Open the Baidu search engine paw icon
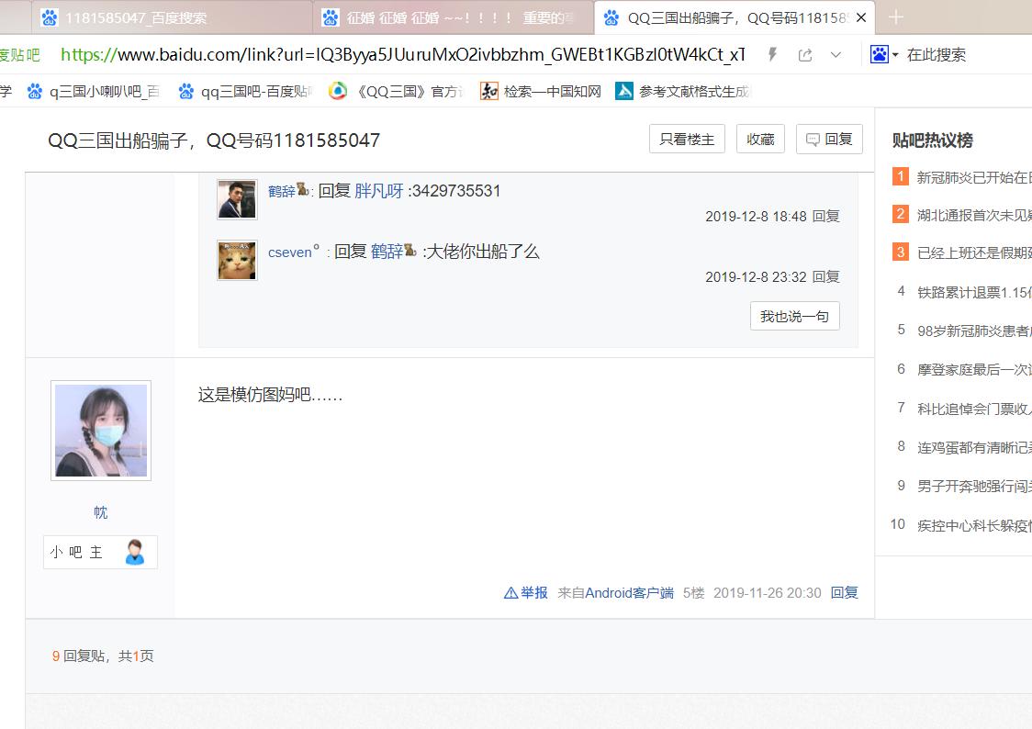 pyautogui.click(x=878, y=55)
